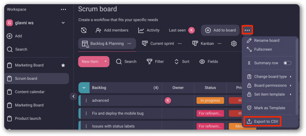
Task: Click Add members button
Action: [112, 30]
